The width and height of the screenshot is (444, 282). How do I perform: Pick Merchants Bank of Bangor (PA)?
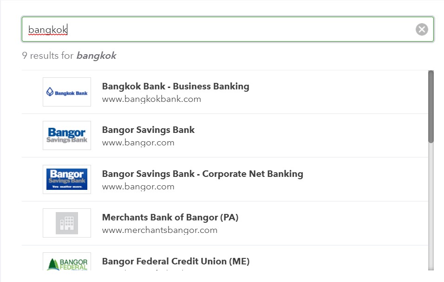170,218
